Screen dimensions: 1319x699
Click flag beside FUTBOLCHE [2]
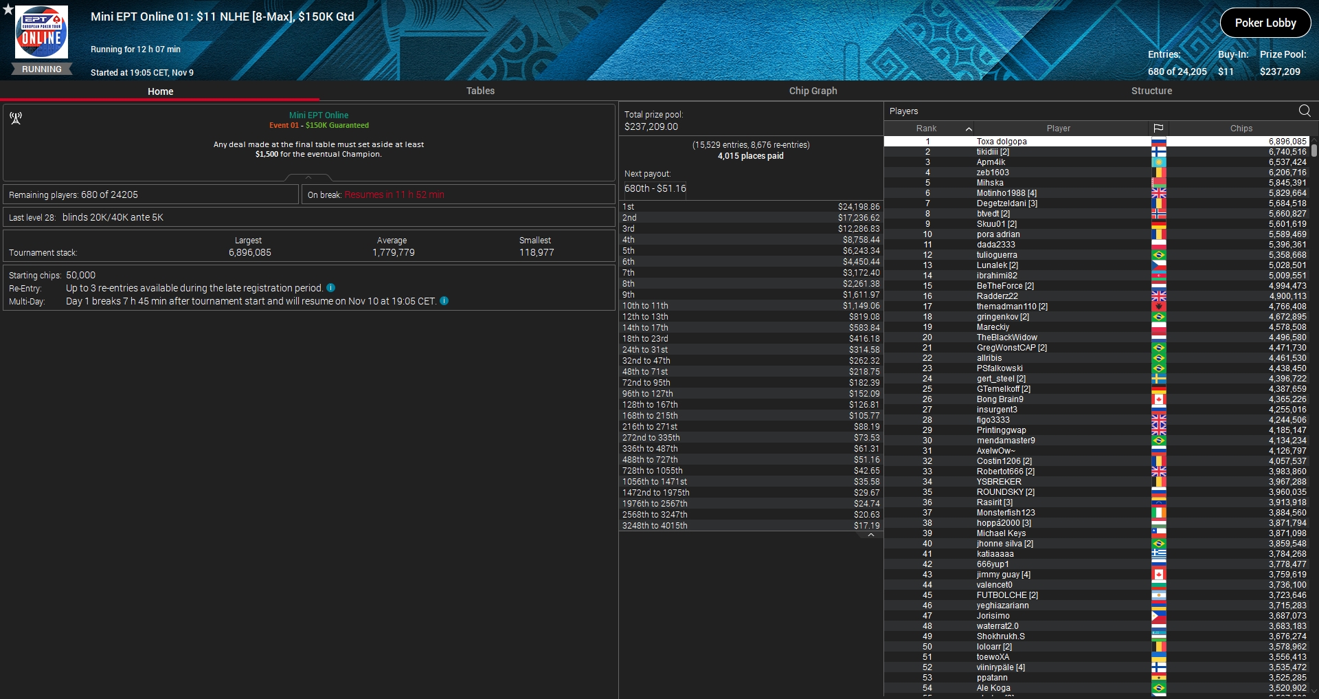[x=1159, y=595]
